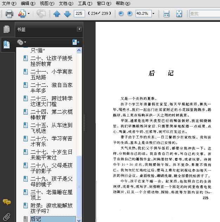Click the fit one full page icon
220x222 pixels.
[179, 14]
